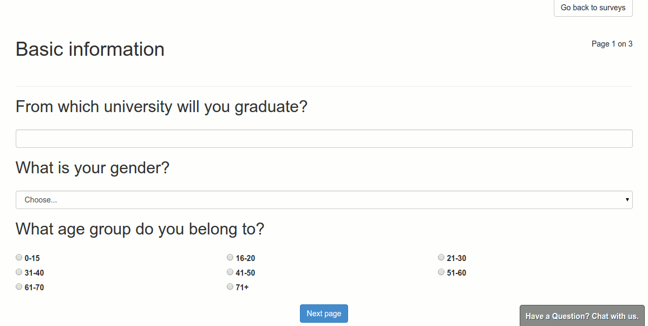Click the 'From which university will you graduate?' question
The width and height of the screenshot is (648, 326).
(161, 107)
